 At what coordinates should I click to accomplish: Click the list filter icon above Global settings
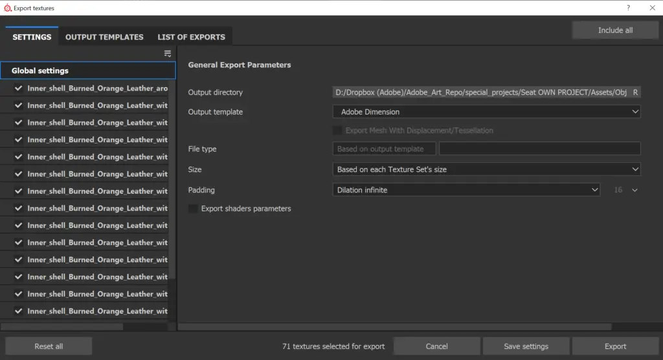(168, 54)
